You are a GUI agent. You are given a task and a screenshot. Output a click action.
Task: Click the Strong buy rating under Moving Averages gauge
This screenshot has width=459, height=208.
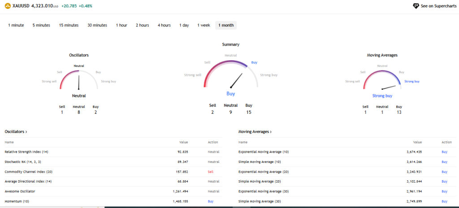[x=382, y=96]
